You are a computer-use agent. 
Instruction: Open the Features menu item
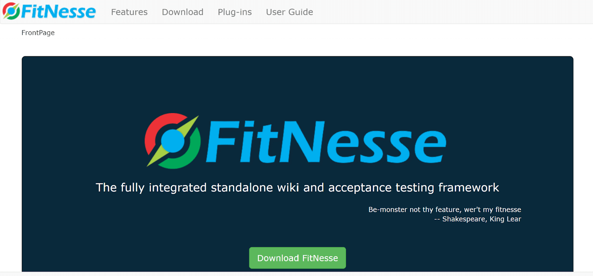coord(129,12)
